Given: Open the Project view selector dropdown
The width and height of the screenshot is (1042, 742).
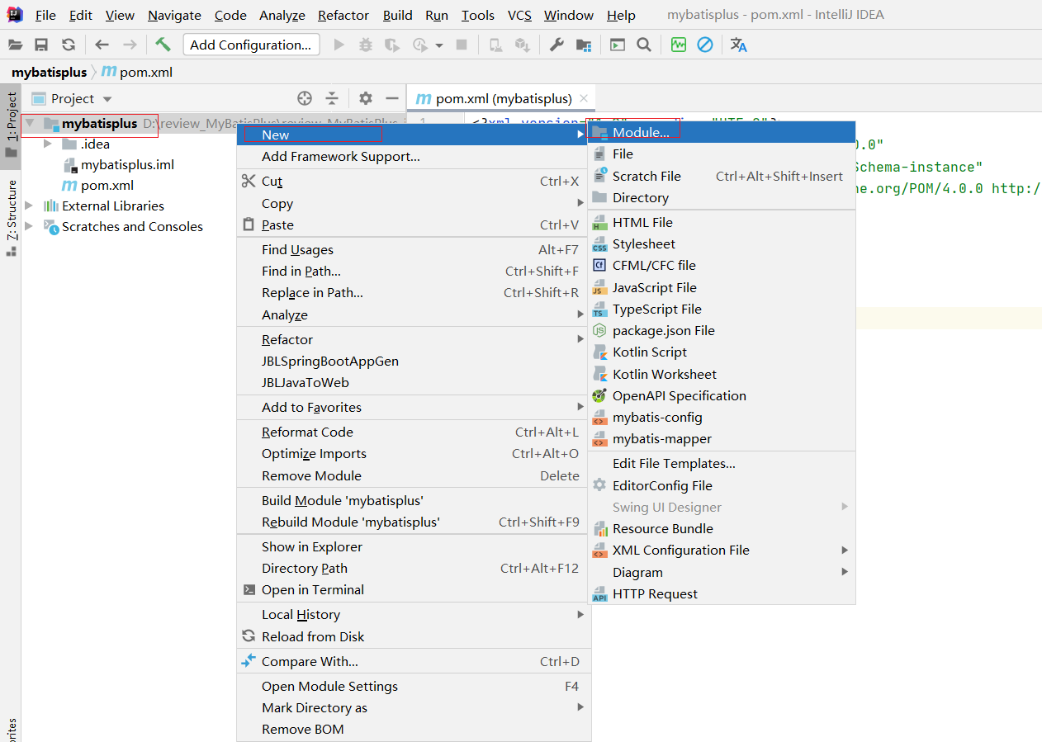Looking at the screenshot, I should coord(72,98).
